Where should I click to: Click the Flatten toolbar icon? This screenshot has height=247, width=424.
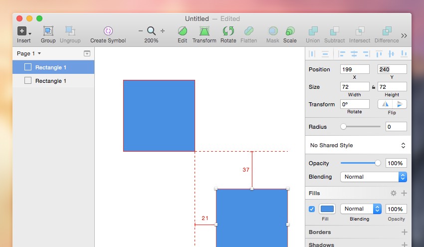pyautogui.click(x=249, y=31)
